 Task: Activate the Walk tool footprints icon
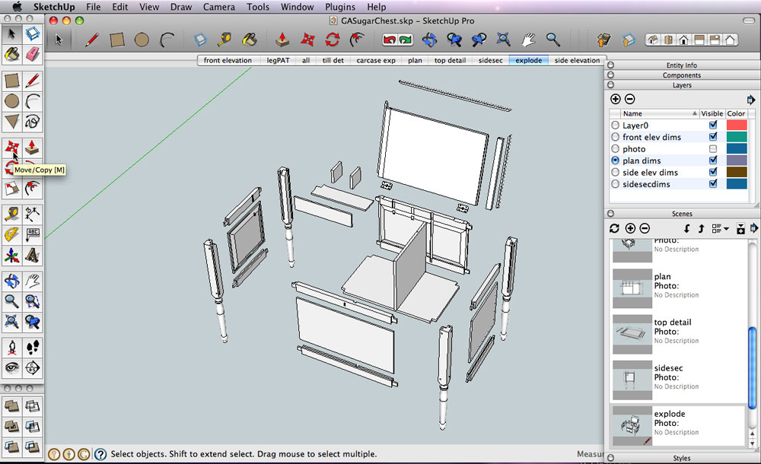coord(32,348)
